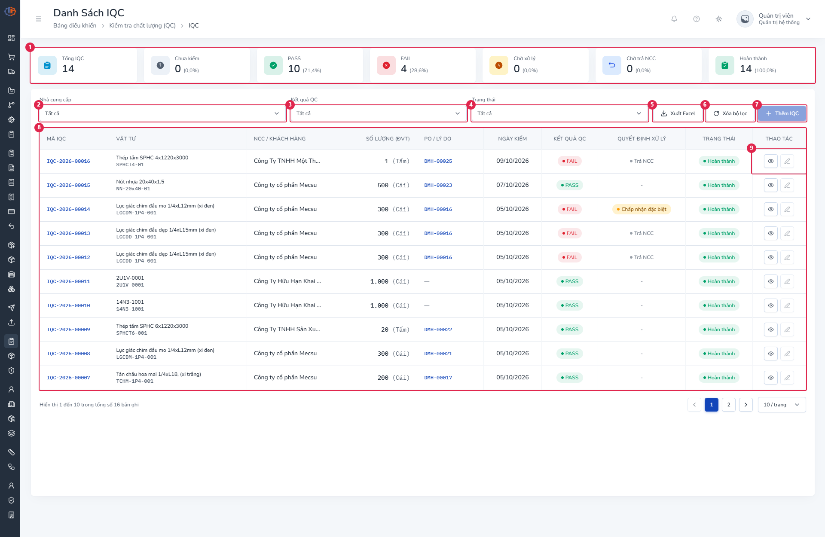Open the notifications bell icon
Image resolution: width=825 pixels, height=537 pixels.
tap(674, 19)
